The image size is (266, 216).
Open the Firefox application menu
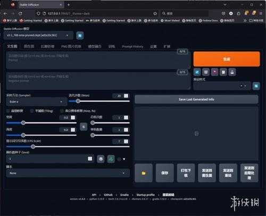coord(261,13)
